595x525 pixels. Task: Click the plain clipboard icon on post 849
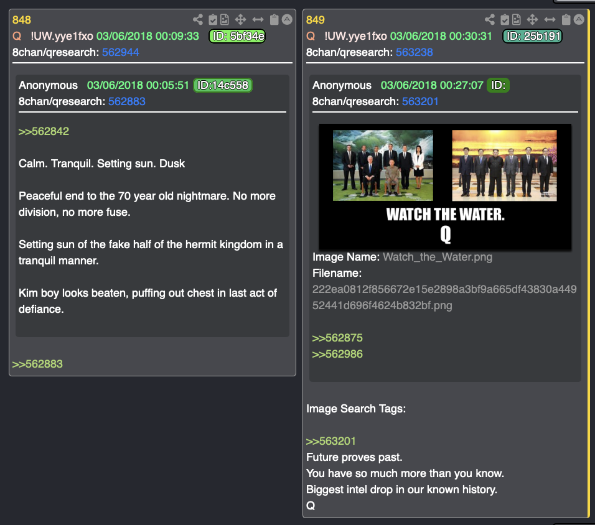566,19
